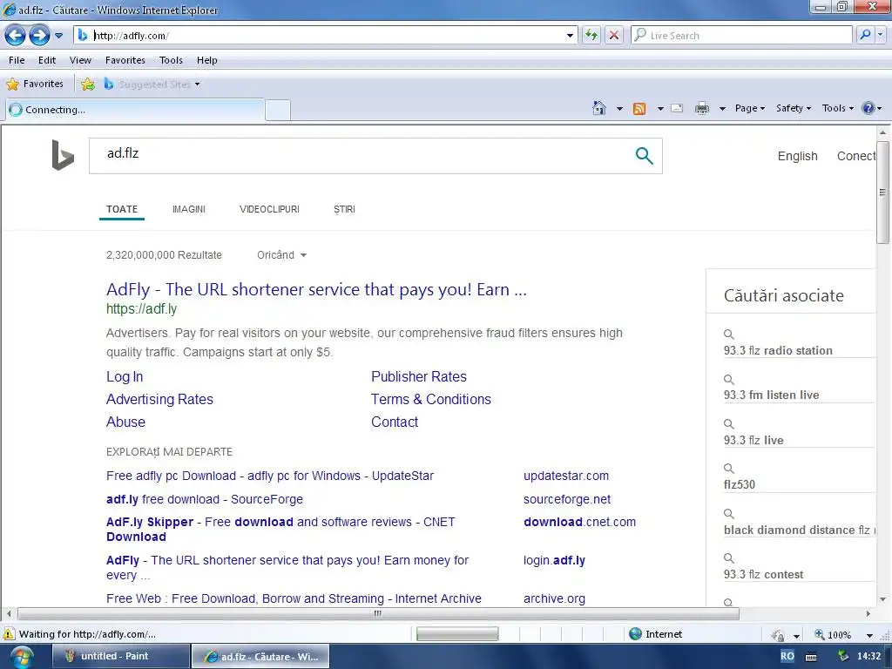This screenshot has width=892, height=669.
Task: Click the RSS feeds icon
Action: pos(639,108)
